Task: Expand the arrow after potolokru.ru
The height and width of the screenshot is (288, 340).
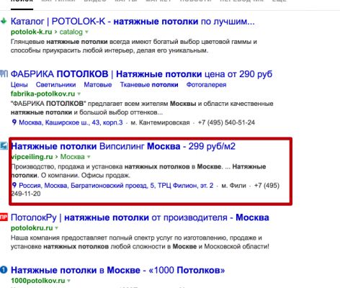Action: pyautogui.click(x=56, y=228)
